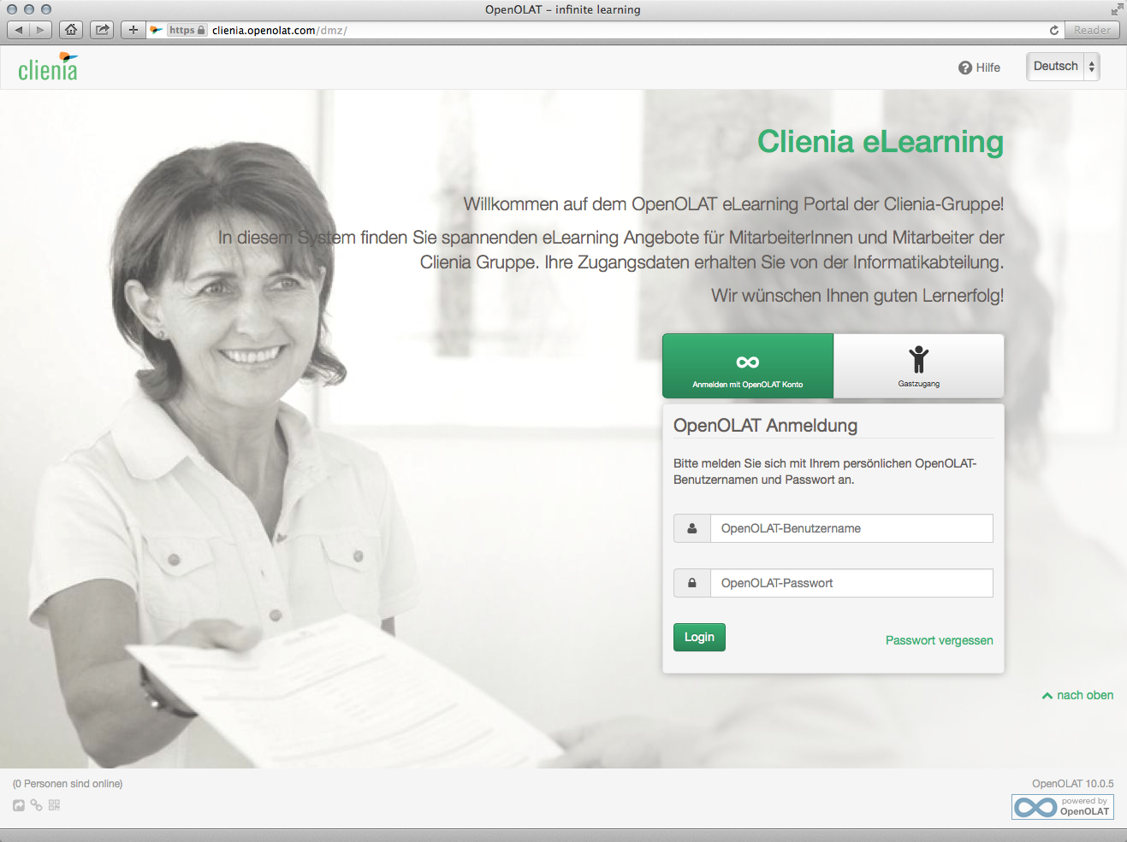
Task: Select the Gastzugang tab
Action: (x=919, y=366)
